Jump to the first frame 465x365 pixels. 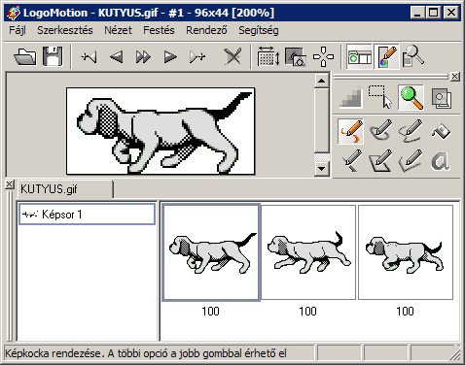[x=89, y=57]
